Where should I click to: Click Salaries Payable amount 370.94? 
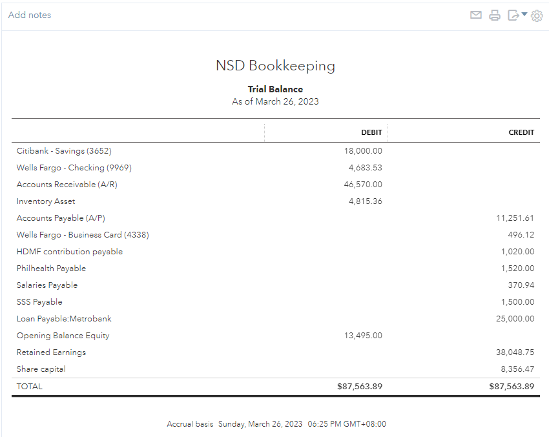tap(521, 285)
